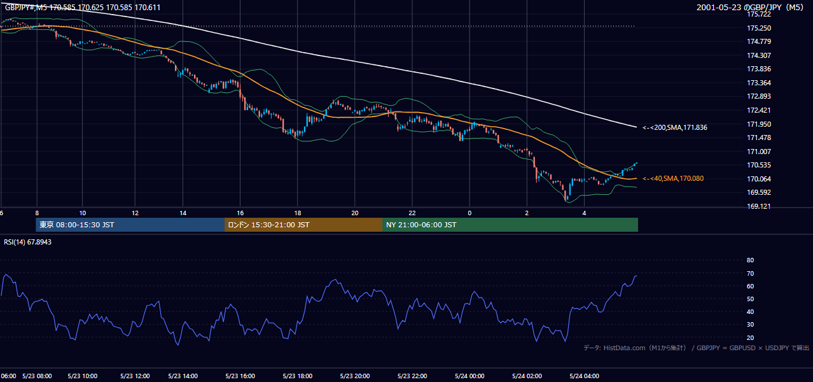This screenshot has width=813, height=382.
Task: Click the 5/23 22:00 time axis label
Action: tap(412, 376)
